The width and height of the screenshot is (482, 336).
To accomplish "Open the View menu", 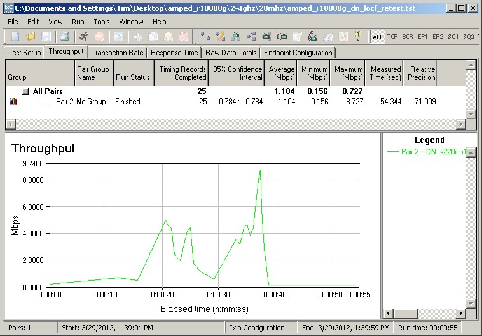I will point(55,22).
